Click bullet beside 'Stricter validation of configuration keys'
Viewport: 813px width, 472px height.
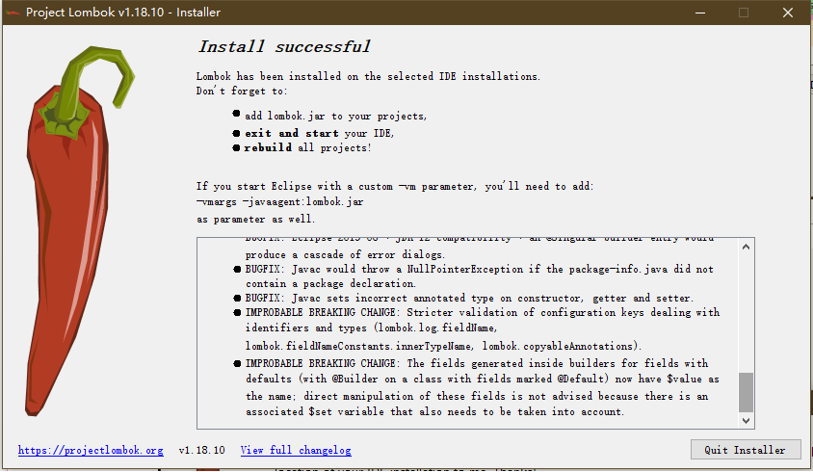coord(238,313)
